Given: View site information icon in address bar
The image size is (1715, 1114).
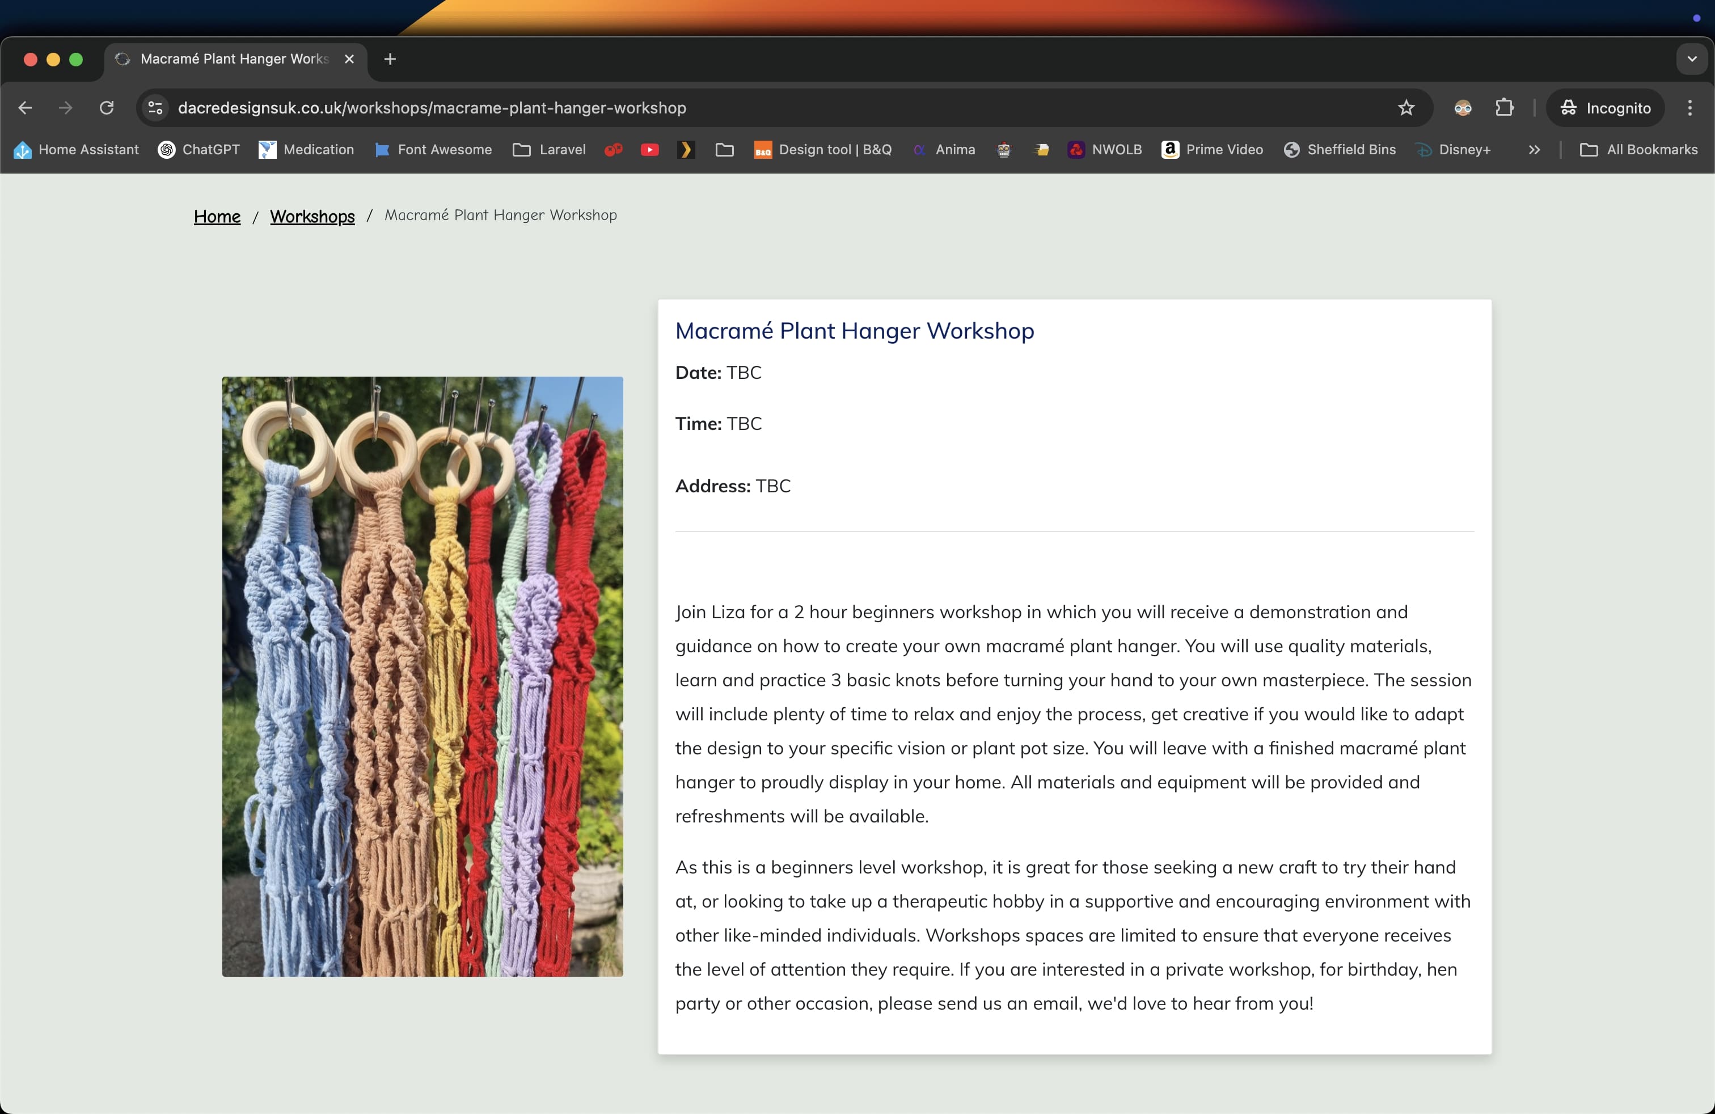Looking at the screenshot, I should click(x=155, y=108).
